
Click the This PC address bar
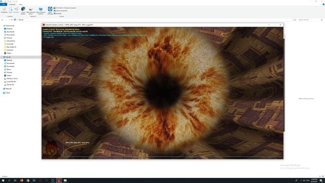pos(153,20)
